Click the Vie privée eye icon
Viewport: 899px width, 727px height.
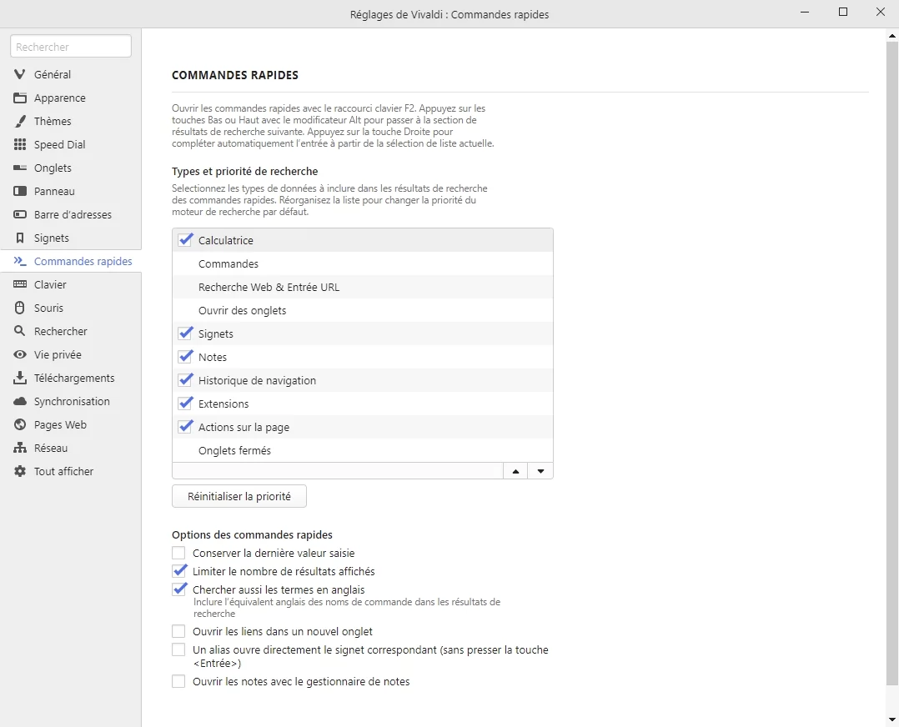(x=19, y=355)
